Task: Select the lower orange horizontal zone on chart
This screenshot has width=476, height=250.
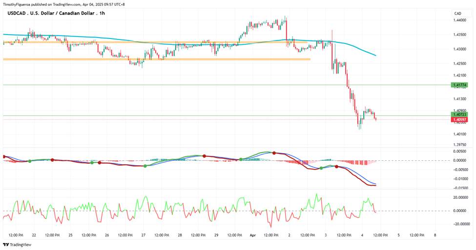Action: 157,59
